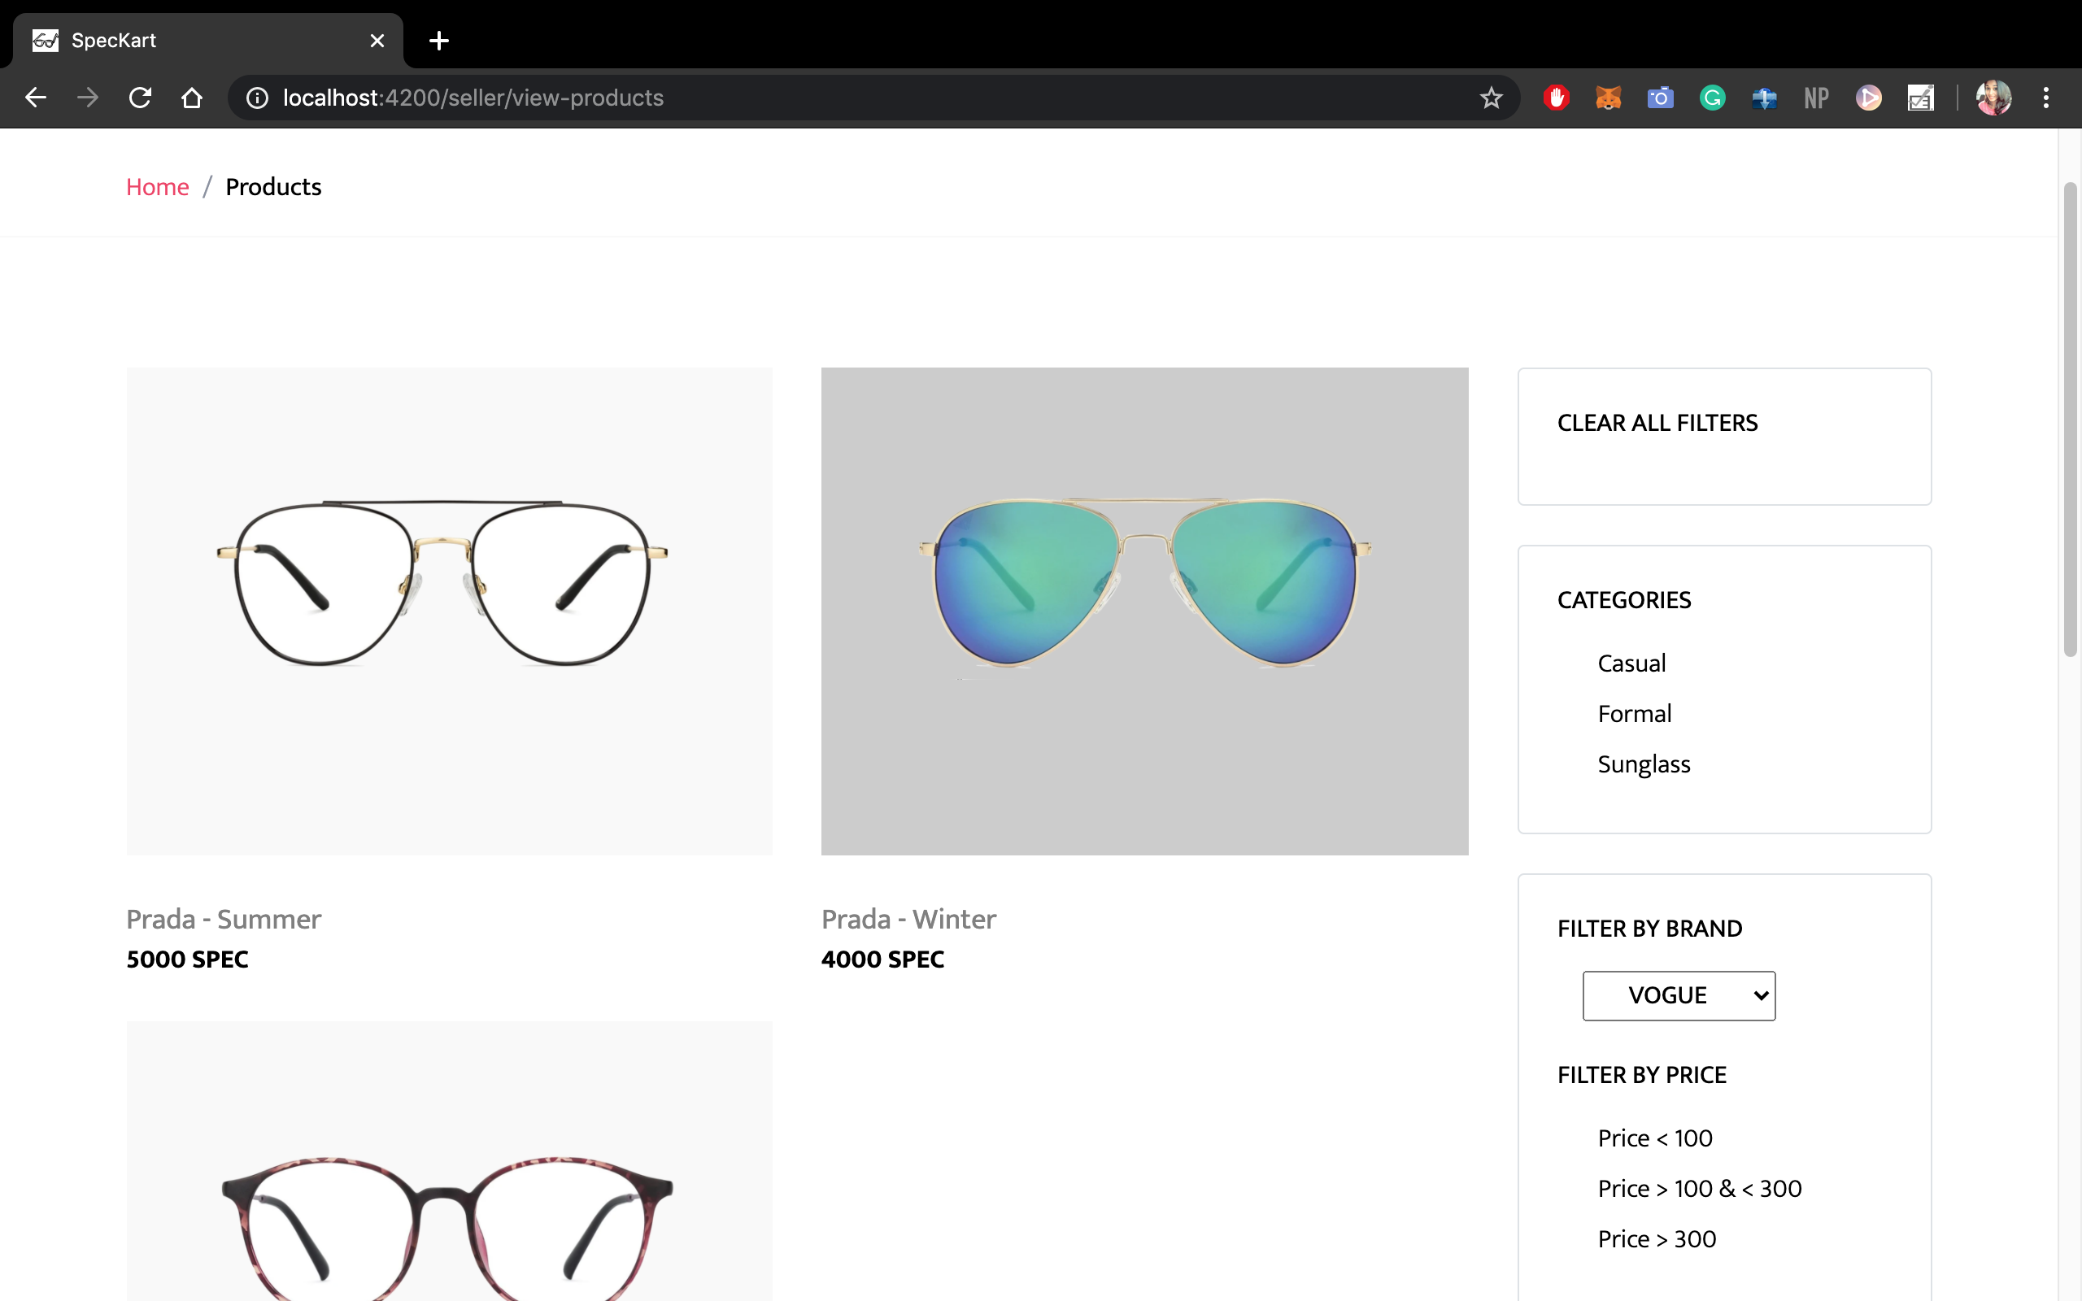This screenshot has height=1301, width=2082.
Task: Open the Chrome three-dot menu
Action: tap(2046, 98)
